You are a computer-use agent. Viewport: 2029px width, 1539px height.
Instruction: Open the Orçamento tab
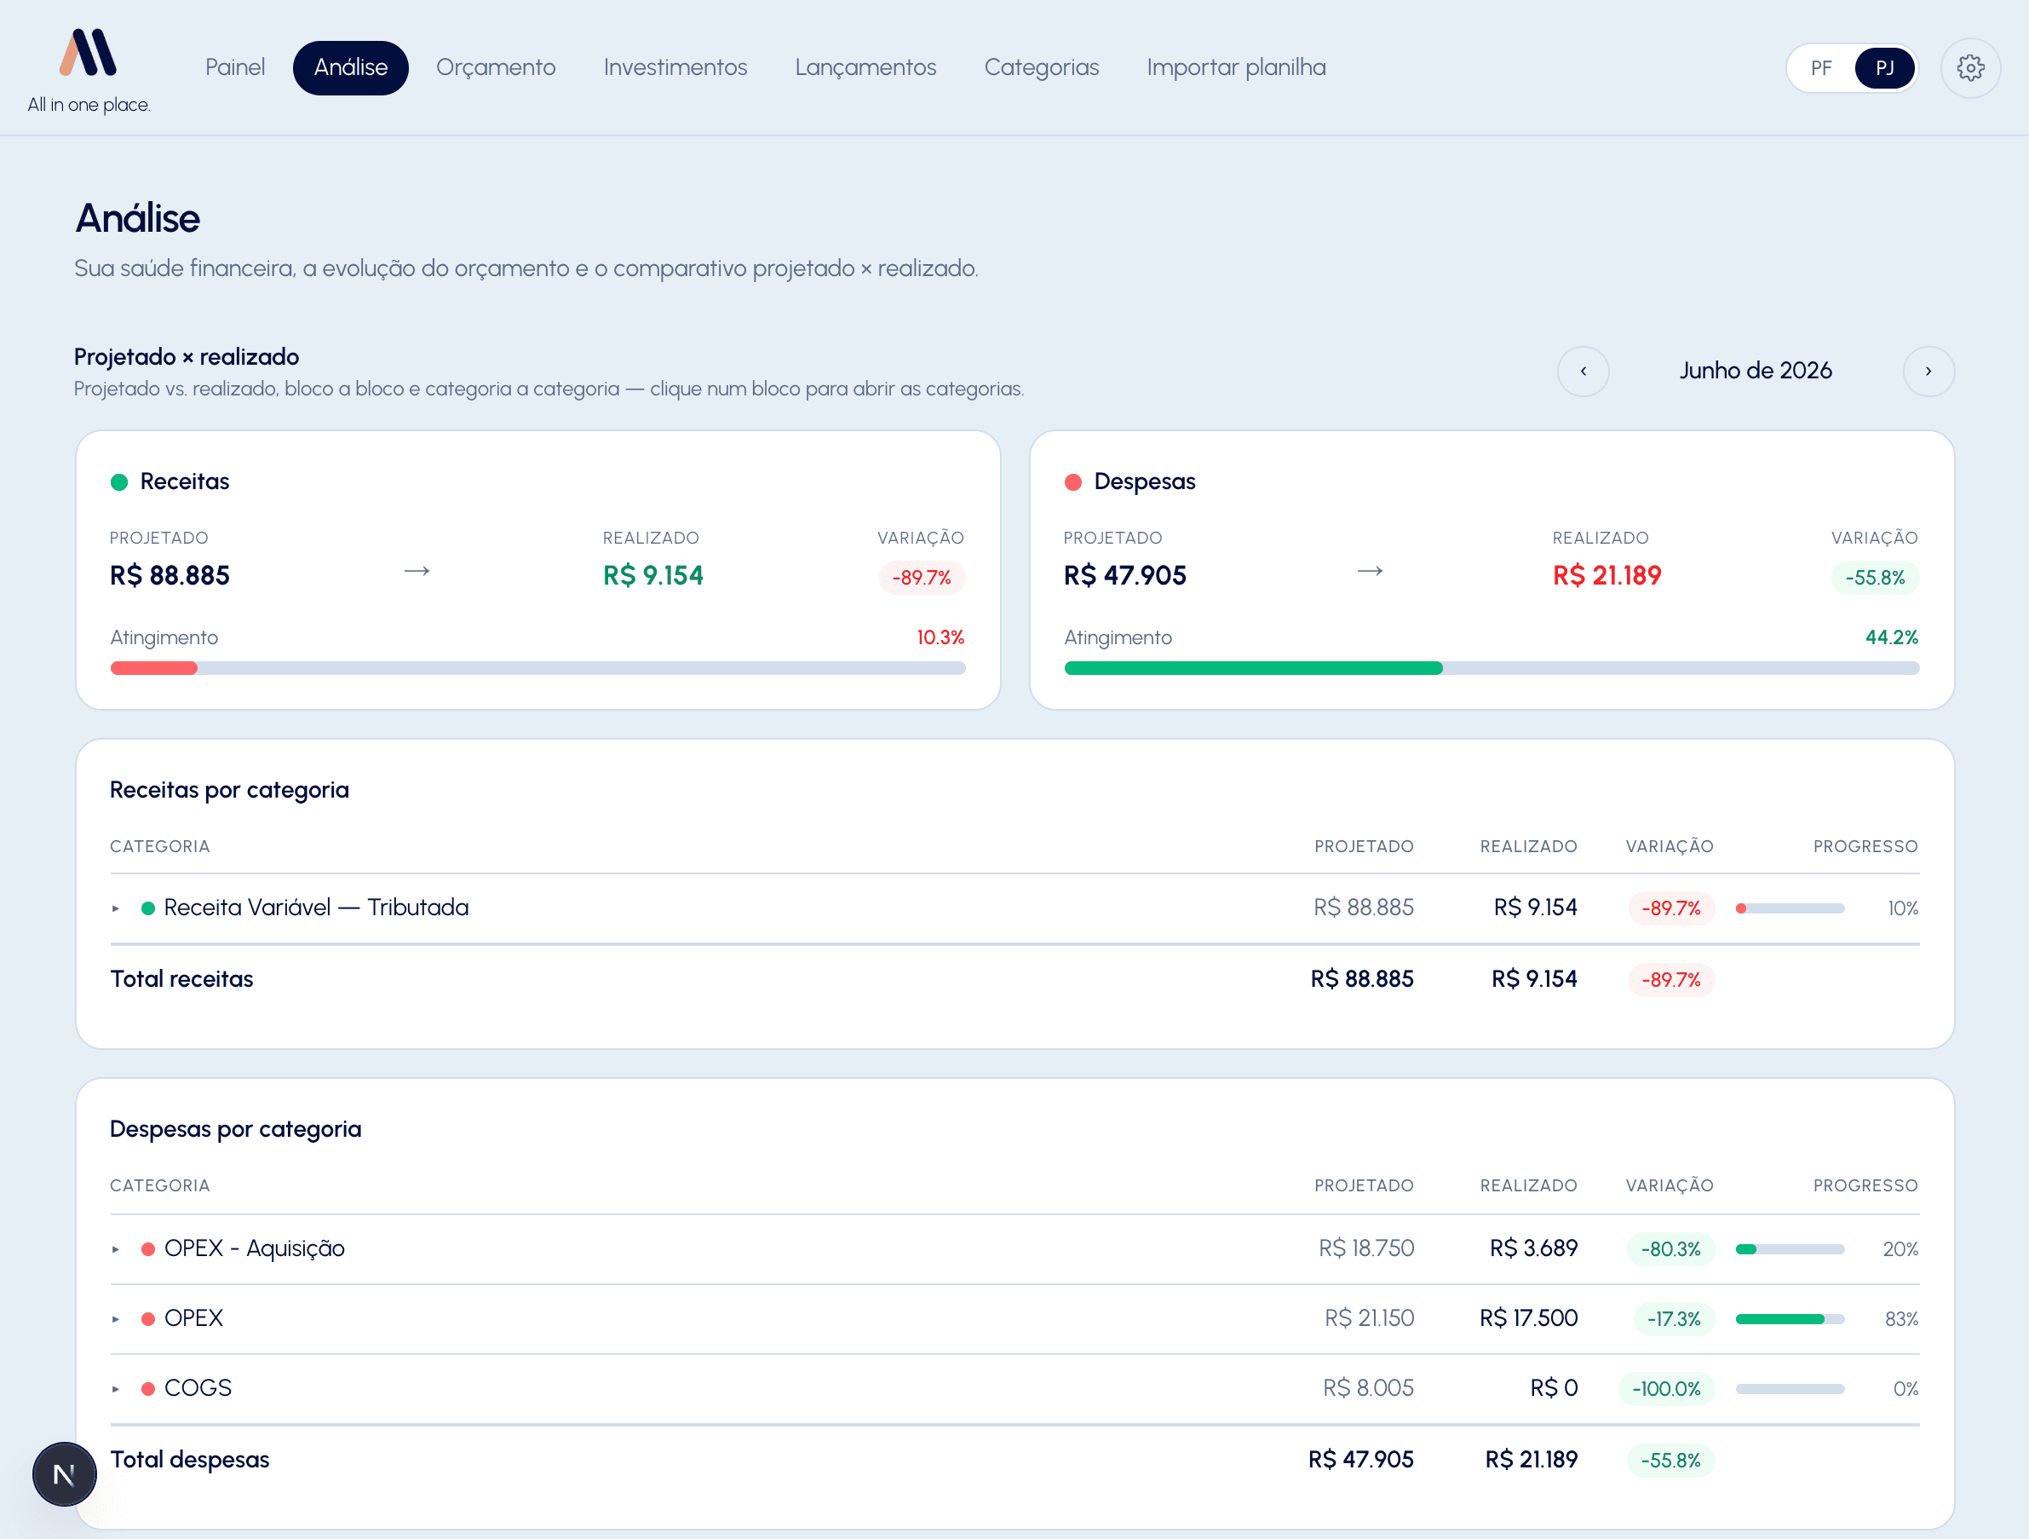click(x=496, y=68)
